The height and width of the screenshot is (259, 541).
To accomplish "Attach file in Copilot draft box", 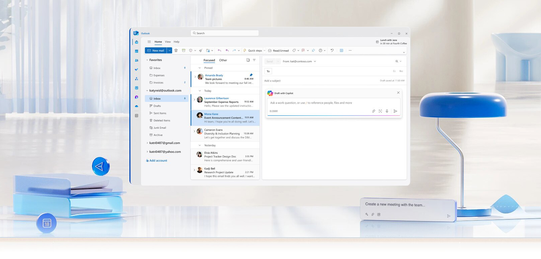I will point(373,111).
